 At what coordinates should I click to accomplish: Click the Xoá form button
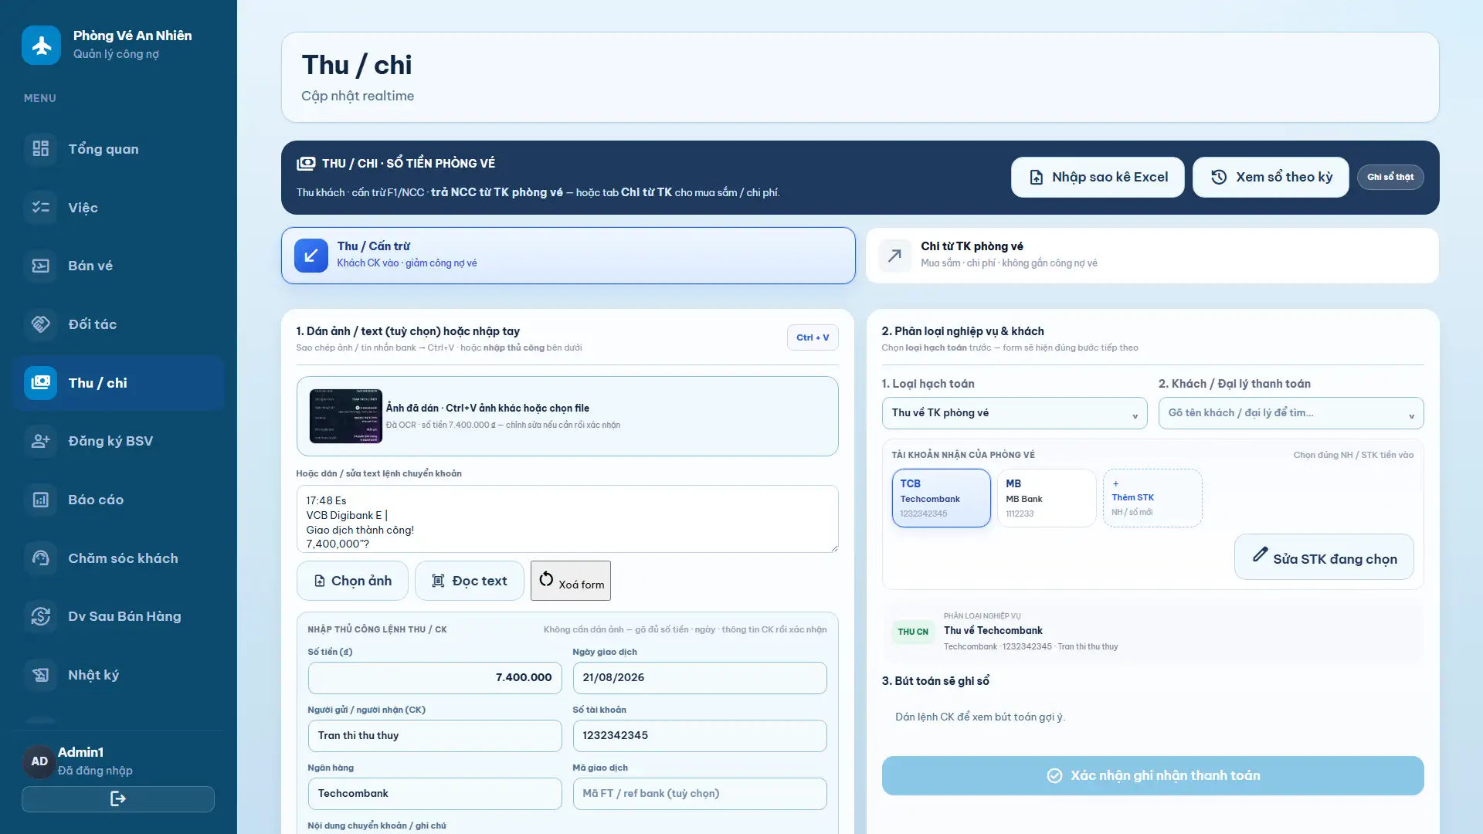pos(571,581)
